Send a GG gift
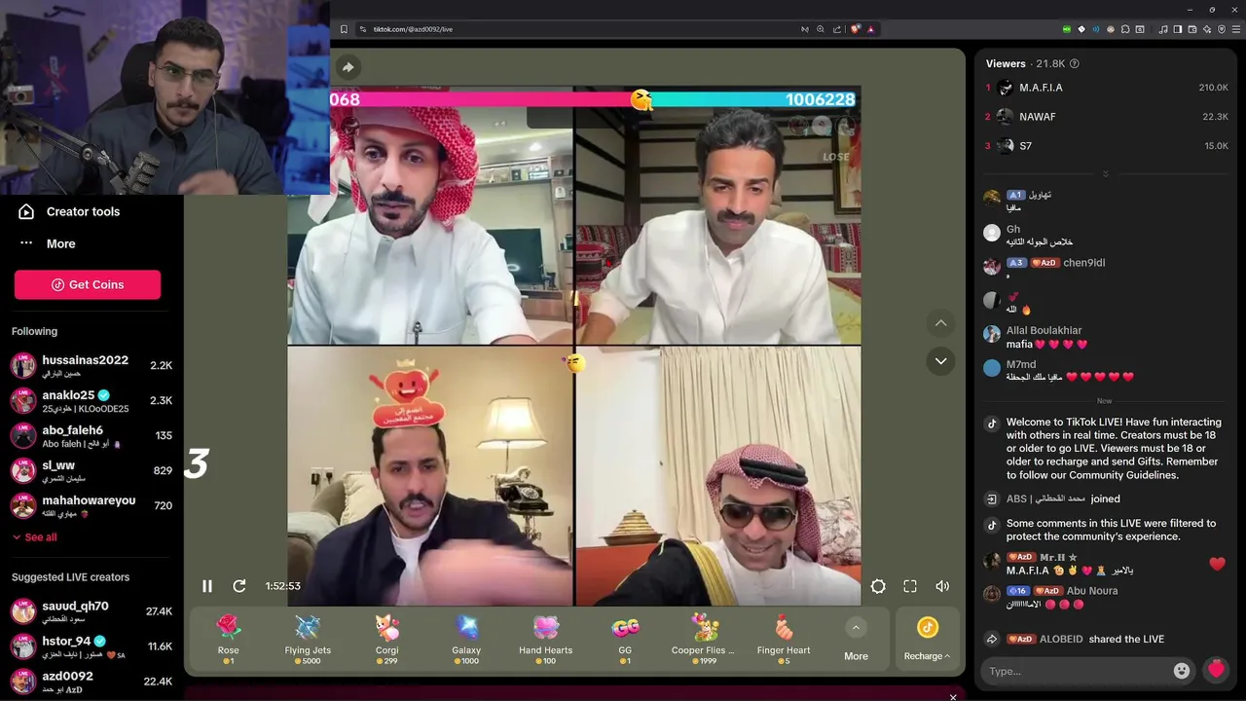The image size is (1246, 701). click(625, 639)
